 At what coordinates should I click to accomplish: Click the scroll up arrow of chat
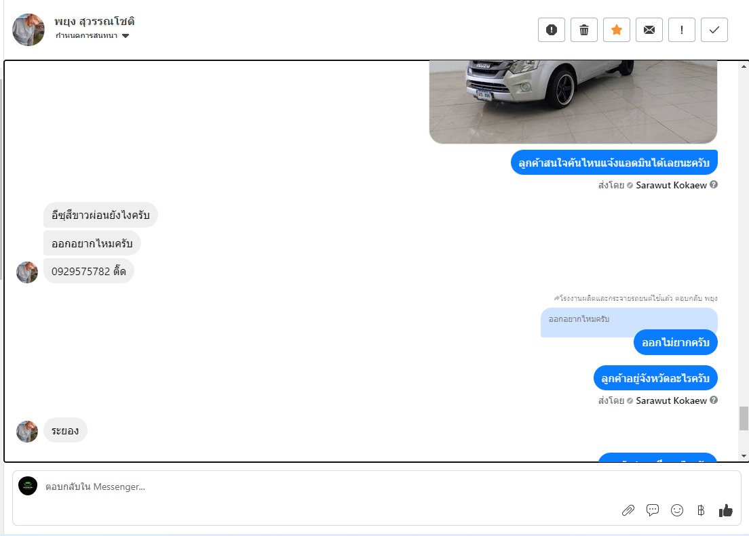point(744,66)
